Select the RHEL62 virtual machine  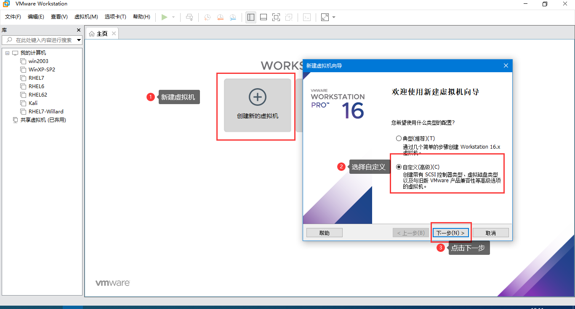click(38, 95)
